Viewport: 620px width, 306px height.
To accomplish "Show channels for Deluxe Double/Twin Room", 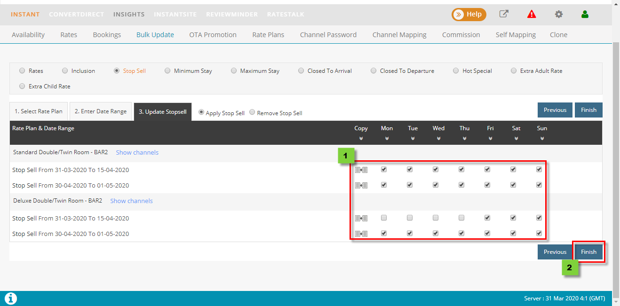I will click(x=131, y=201).
